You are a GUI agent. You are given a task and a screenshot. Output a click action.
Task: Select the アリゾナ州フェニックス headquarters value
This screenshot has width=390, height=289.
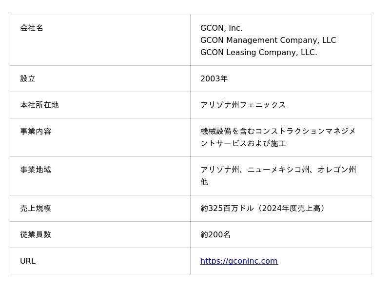pyautogui.click(x=243, y=105)
